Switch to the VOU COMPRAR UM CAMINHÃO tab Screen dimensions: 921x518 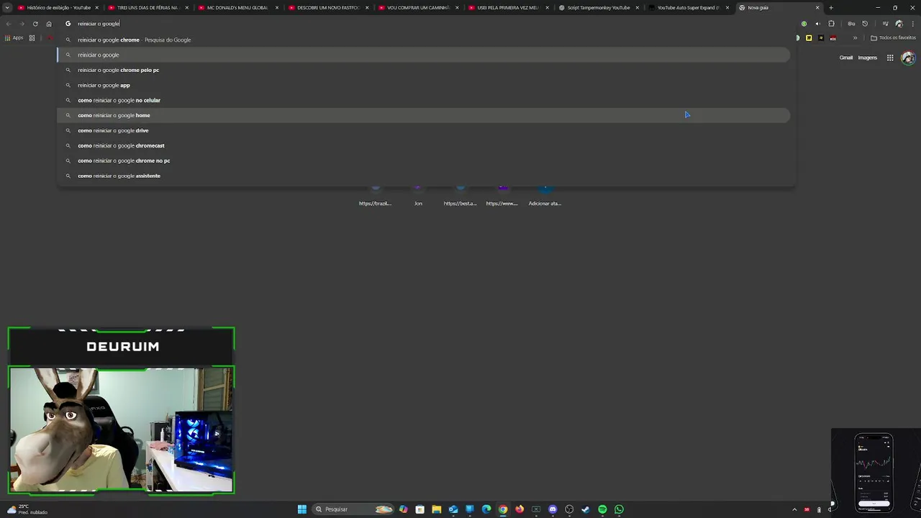tap(418, 8)
